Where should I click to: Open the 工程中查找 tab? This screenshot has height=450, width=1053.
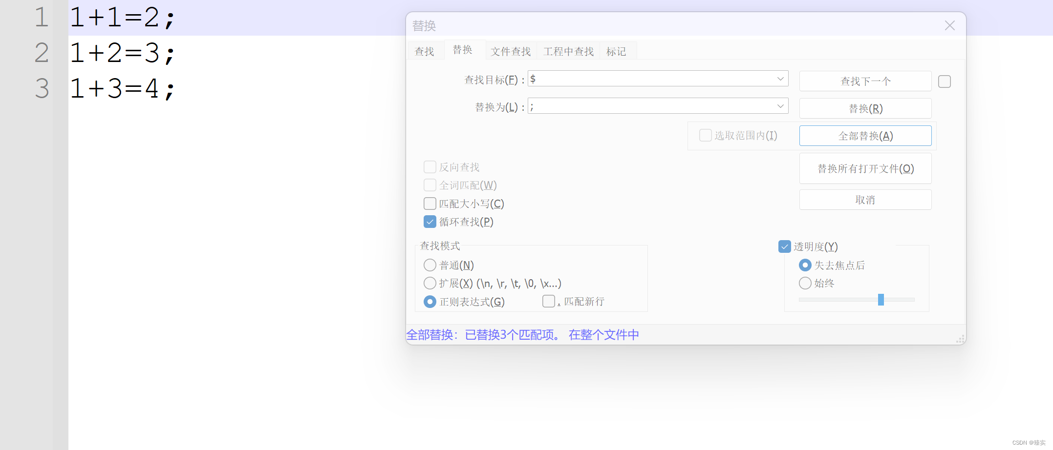(x=568, y=51)
